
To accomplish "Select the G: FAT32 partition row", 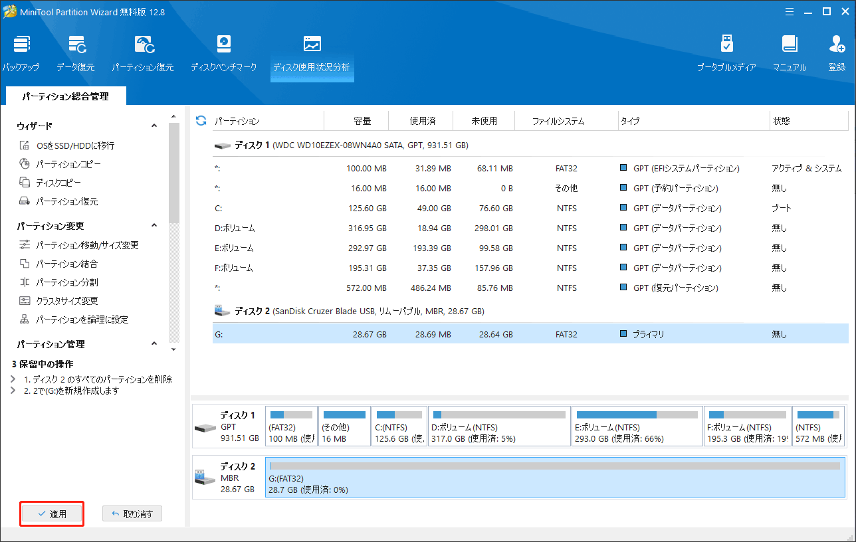I will [x=530, y=334].
